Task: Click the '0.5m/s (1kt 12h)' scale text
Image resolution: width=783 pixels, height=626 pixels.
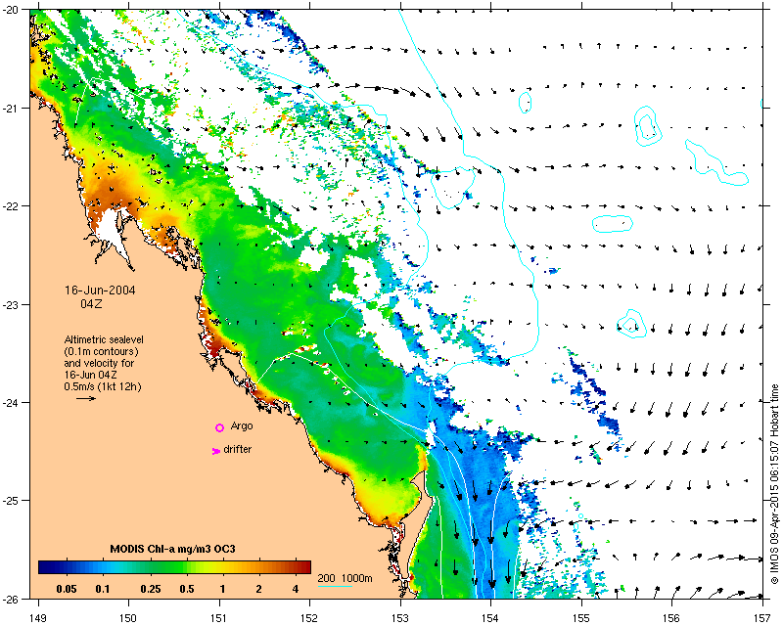Action: pos(103,386)
